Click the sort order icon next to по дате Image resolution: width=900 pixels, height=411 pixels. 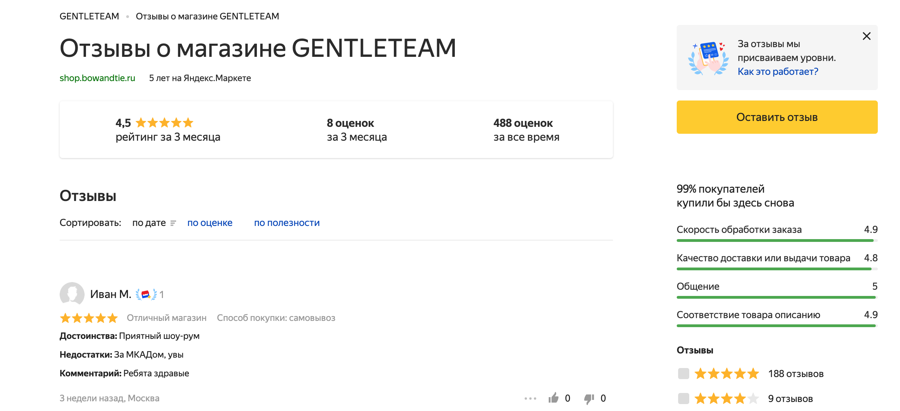[173, 223]
